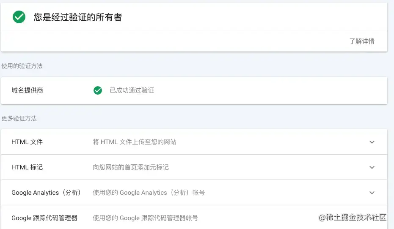Click the 已成功通过验证 status text
394x229 pixels.
tap(132, 90)
